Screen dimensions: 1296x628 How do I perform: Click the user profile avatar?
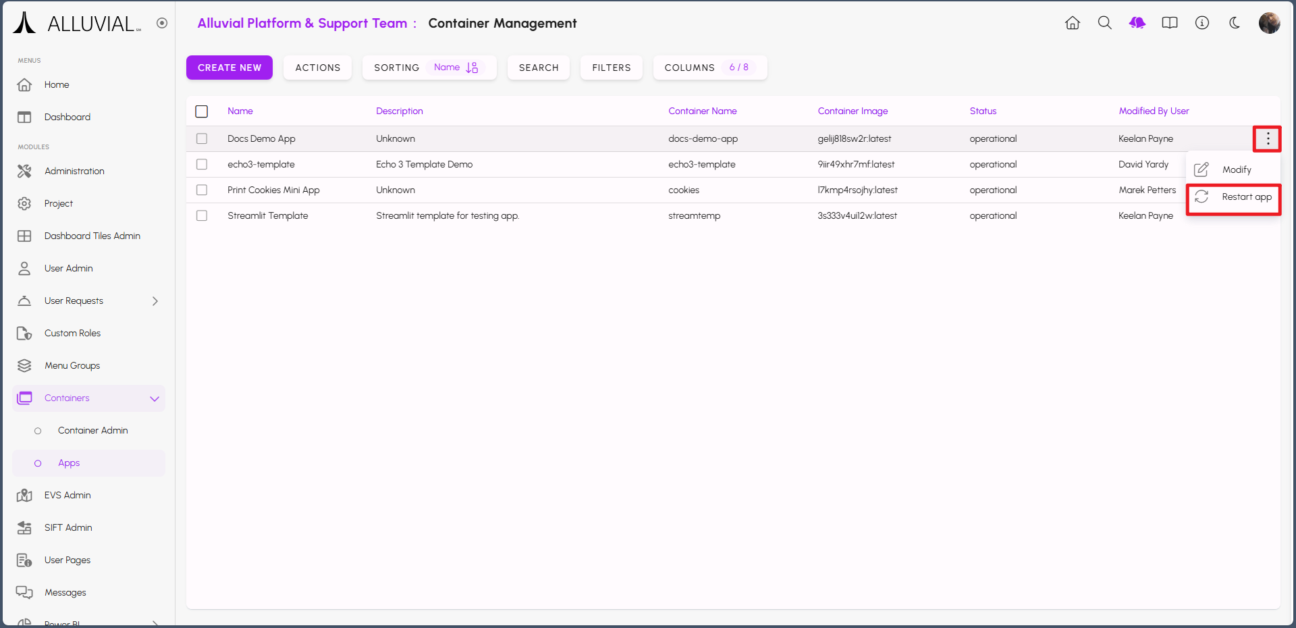pyautogui.click(x=1269, y=23)
